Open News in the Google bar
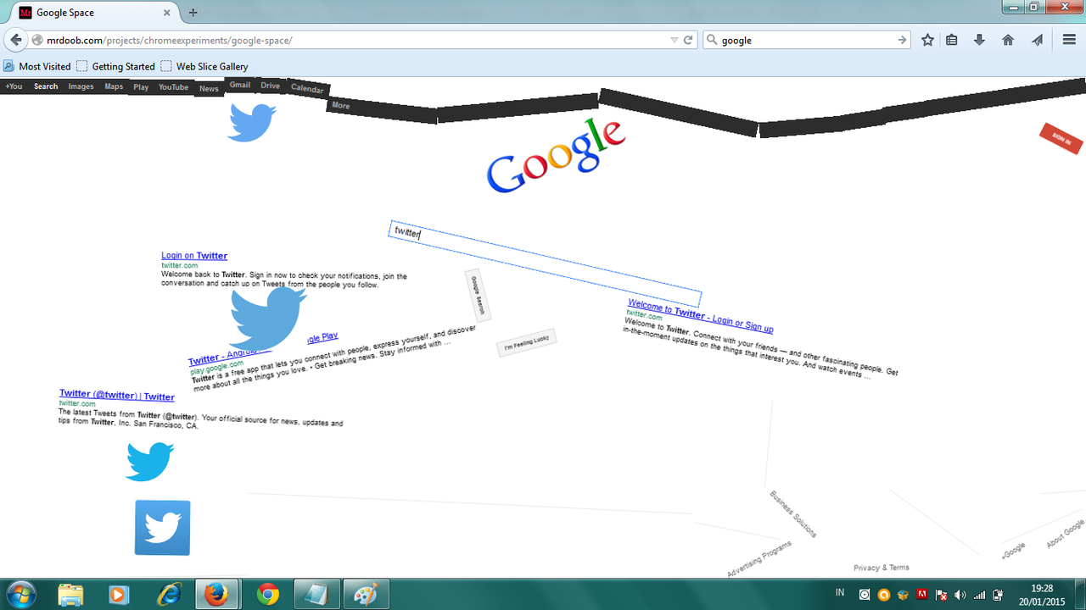This screenshot has width=1086, height=610. click(x=209, y=88)
